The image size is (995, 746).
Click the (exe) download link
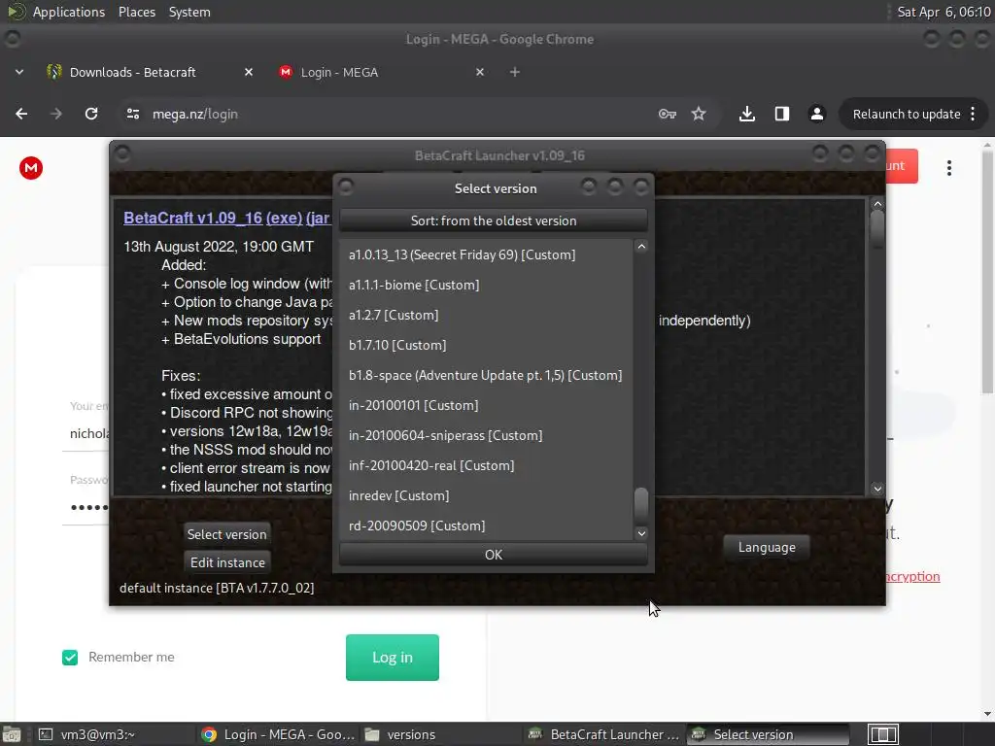[284, 218]
